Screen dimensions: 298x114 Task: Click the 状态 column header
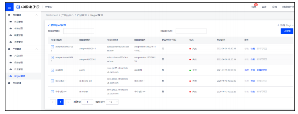point(191,40)
